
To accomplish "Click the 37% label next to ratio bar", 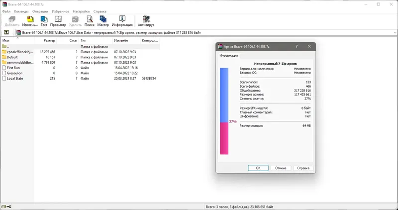I will (x=233, y=121).
